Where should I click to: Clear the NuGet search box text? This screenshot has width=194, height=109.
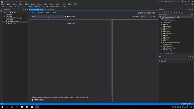tap(62, 17)
